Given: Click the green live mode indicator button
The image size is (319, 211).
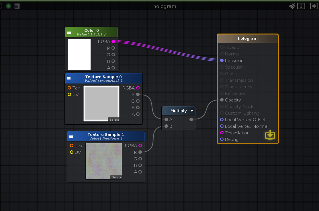Looking at the screenshot, I should coord(9,6).
